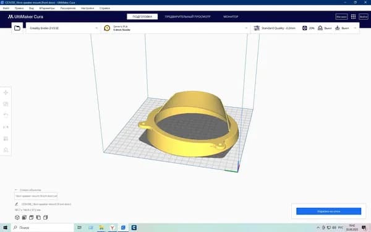
Task: Select the Scale tool in left toolbar
Action: (x=6, y=104)
